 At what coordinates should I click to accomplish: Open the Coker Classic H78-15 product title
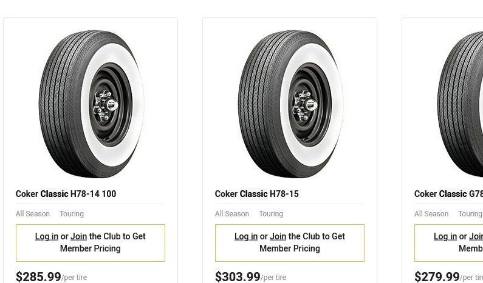(256, 194)
